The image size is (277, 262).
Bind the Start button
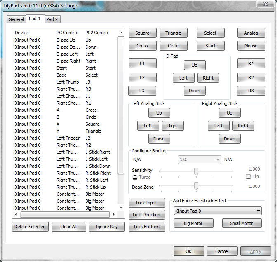click(x=210, y=46)
